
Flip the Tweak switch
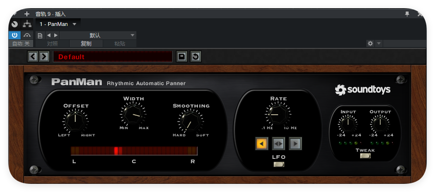coord(365,156)
